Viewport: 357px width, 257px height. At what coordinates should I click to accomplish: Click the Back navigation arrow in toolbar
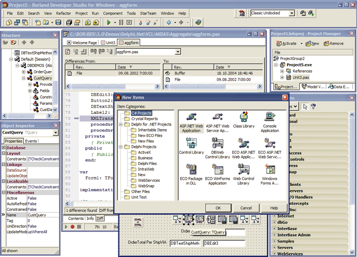(x=169, y=22)
